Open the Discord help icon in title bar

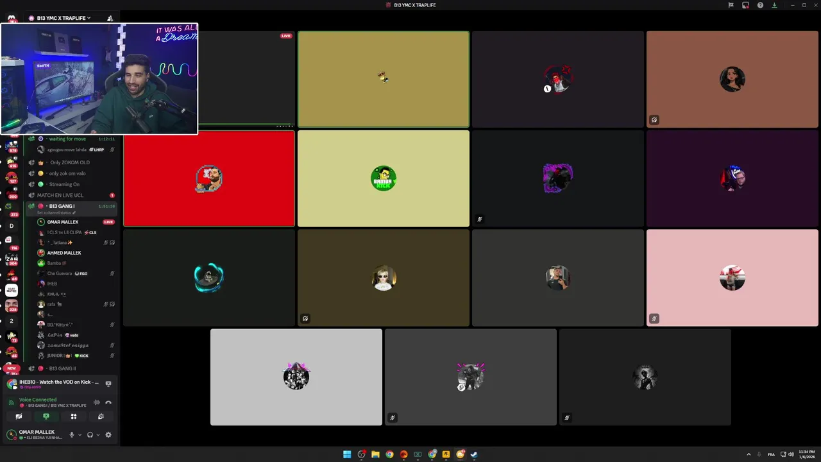click(760, 5)
